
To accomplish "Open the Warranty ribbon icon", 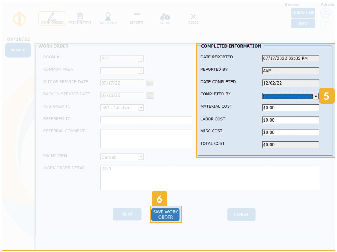I will pyautogui.click(x=108, y=18).
